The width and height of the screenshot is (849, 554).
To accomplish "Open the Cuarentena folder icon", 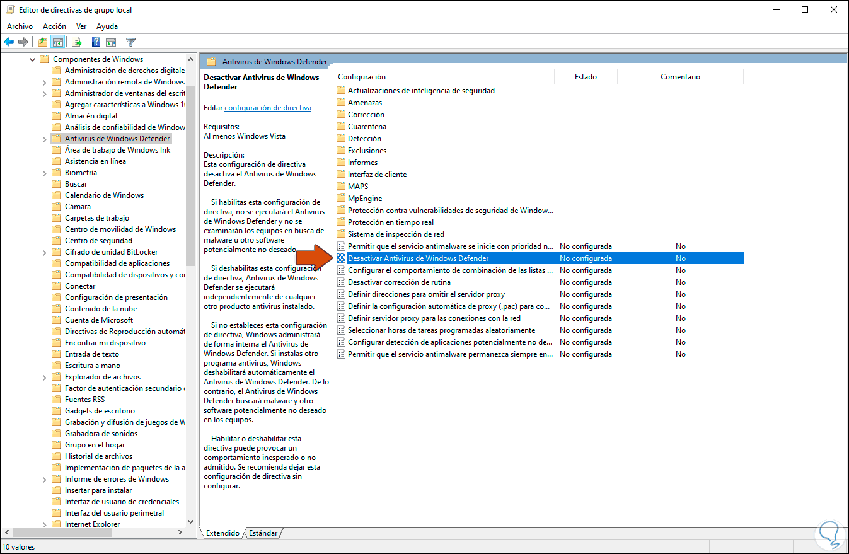I will coord(341,126).
